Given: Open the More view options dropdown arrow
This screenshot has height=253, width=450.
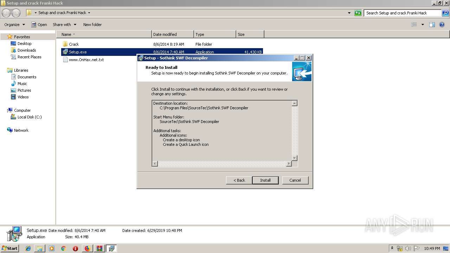Looking at the screenshot, I should click(x=423, y=25).
